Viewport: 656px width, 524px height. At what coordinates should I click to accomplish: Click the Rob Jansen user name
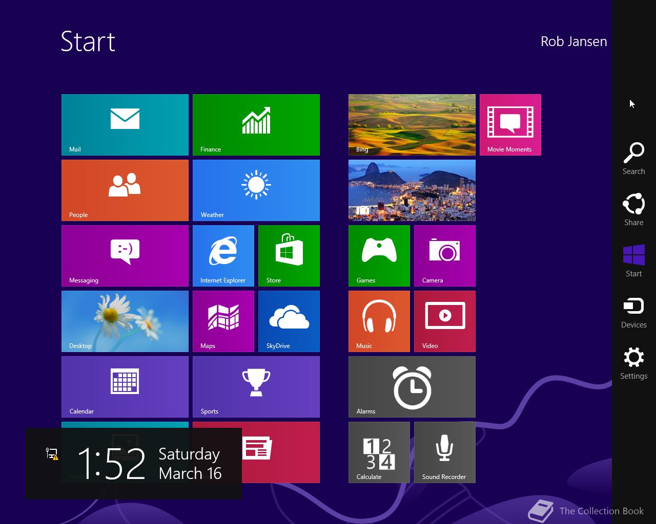[574, 41]
